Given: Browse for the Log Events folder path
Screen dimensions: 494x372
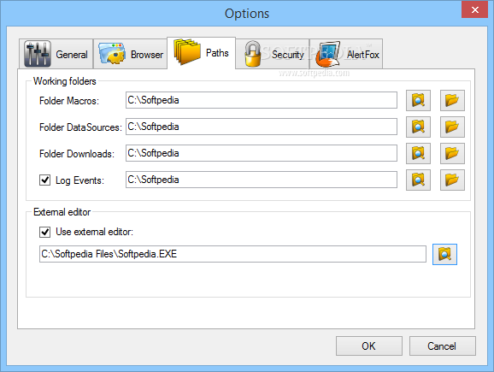Looking at the screenshot, I should click(x=418, y=180).
